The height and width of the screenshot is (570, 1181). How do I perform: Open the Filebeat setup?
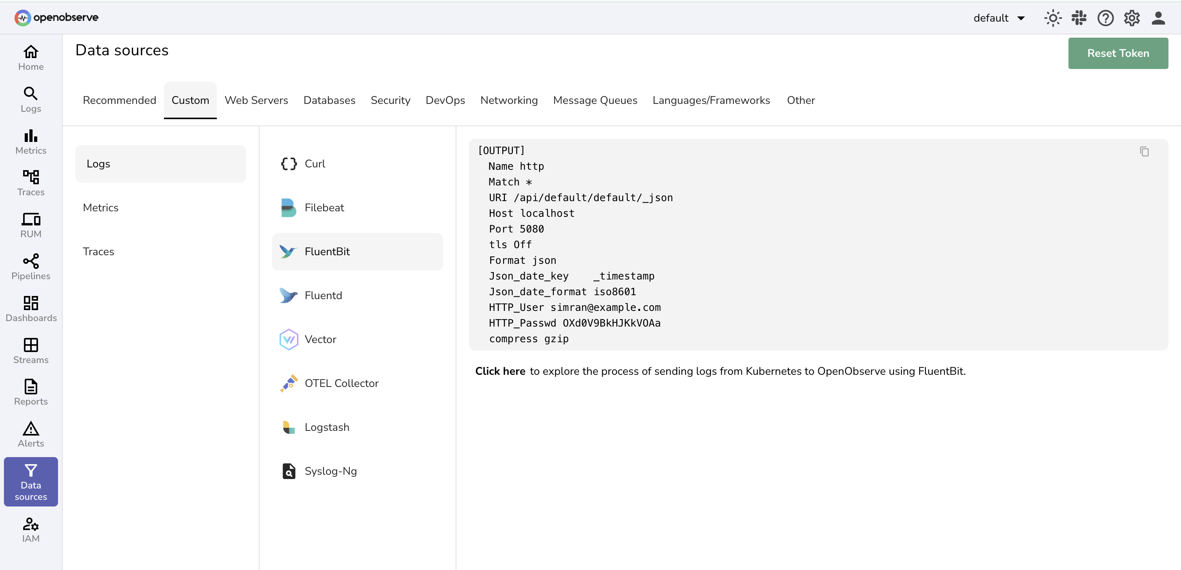point(324,207)
